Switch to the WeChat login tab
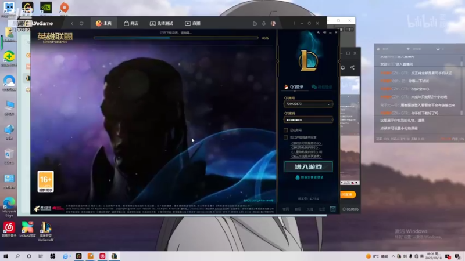This screenshot has height=261, width=465. (x=322, y=86)
